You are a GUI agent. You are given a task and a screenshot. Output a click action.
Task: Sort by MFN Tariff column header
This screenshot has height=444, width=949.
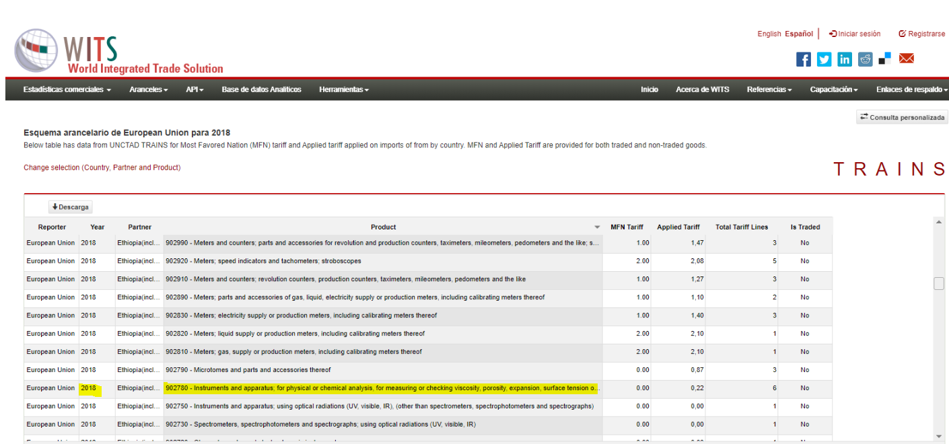[x=627, y=227]
